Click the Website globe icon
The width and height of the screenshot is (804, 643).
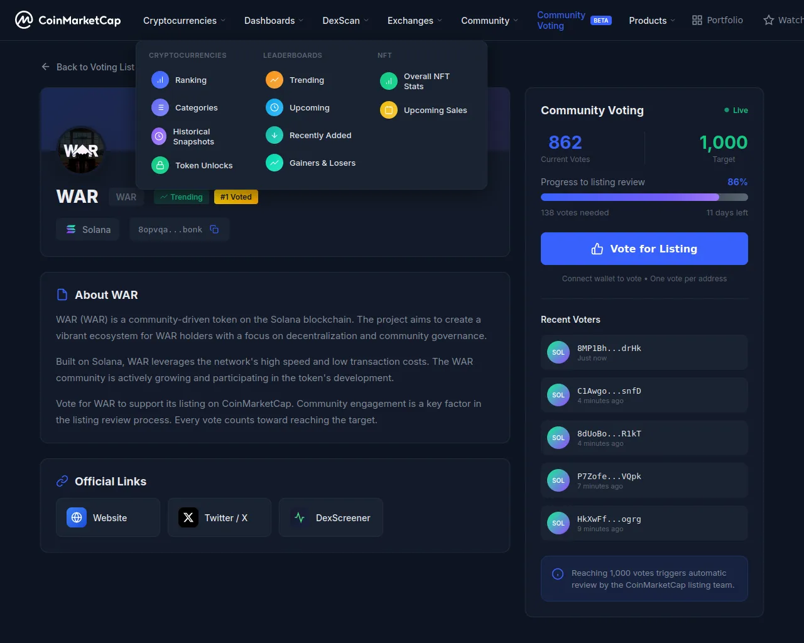pos(77,517)
